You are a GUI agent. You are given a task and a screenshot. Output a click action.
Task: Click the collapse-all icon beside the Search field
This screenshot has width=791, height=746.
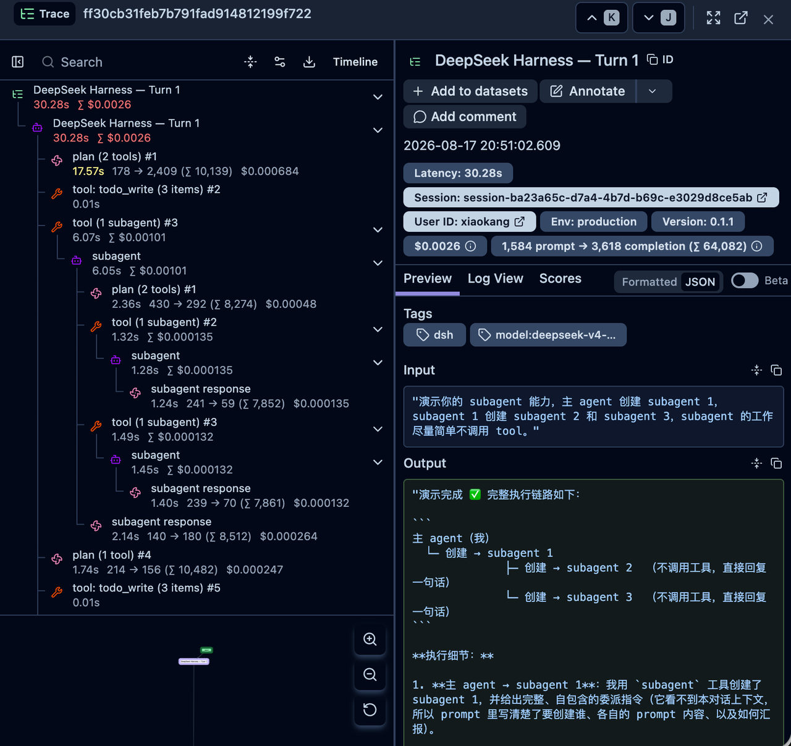click(x=250, y=62)
